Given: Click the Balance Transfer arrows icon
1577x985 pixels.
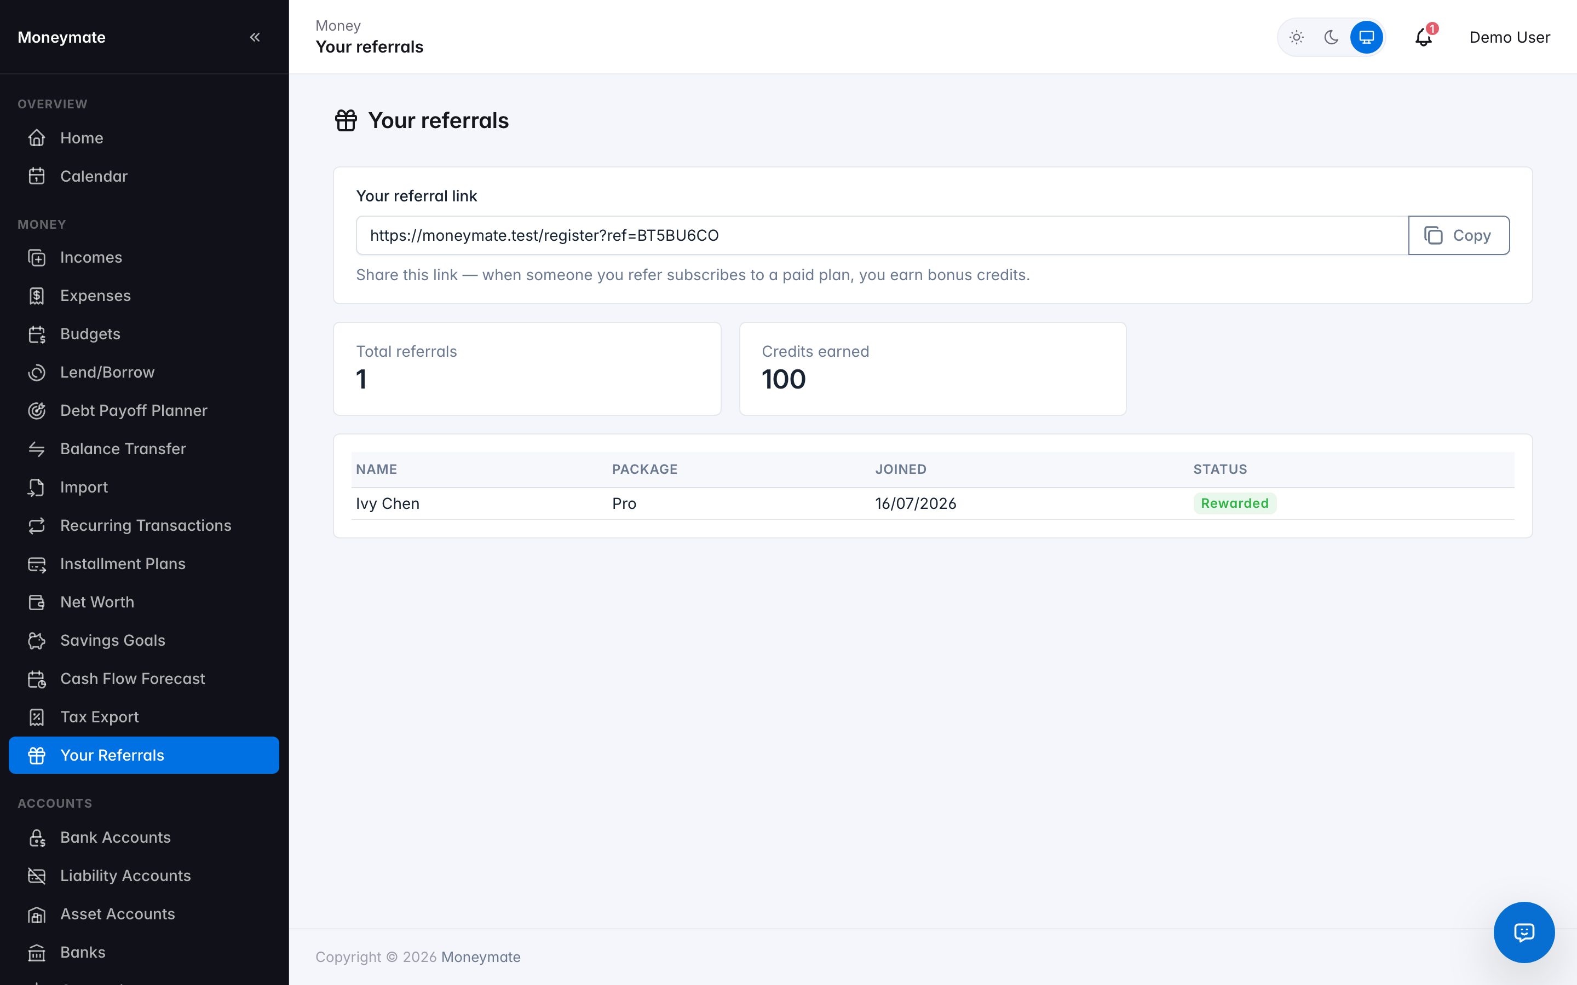Looking at the screenshot, I should click(x=37, y=449).
